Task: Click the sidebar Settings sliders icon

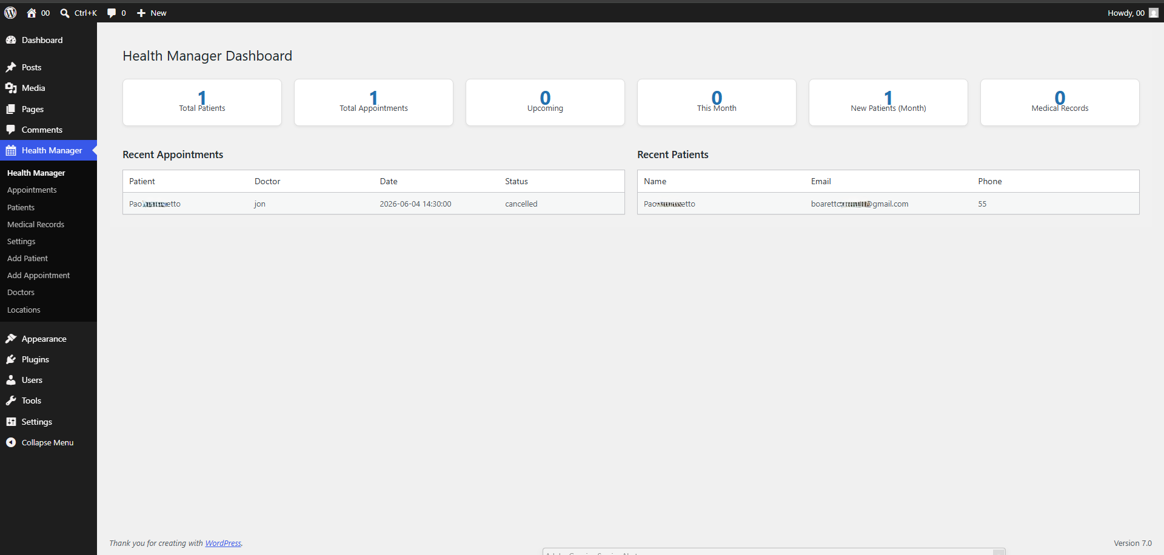Action: (x=11, y=422)
